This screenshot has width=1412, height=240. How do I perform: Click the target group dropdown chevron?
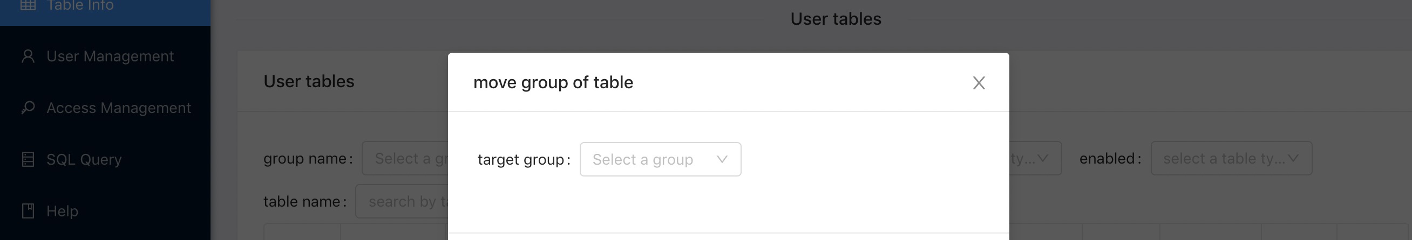coord(722,159)
